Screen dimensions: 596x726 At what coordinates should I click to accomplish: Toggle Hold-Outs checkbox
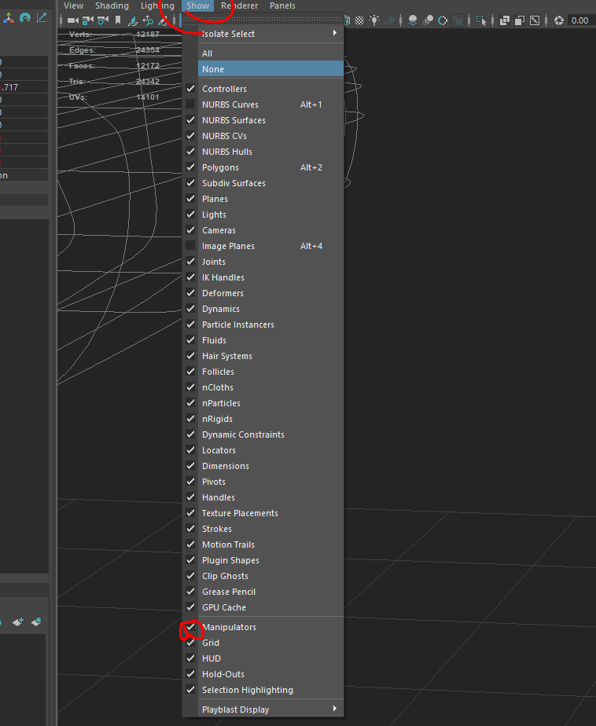click(190, 674)
